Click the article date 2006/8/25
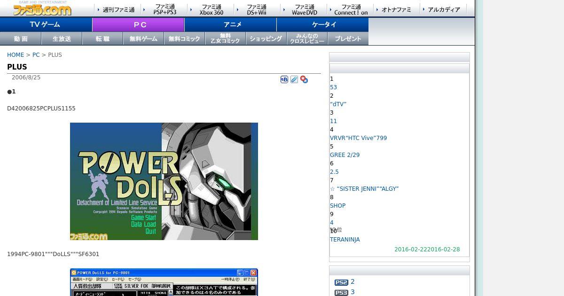564x296 pixels. point(26,78)
